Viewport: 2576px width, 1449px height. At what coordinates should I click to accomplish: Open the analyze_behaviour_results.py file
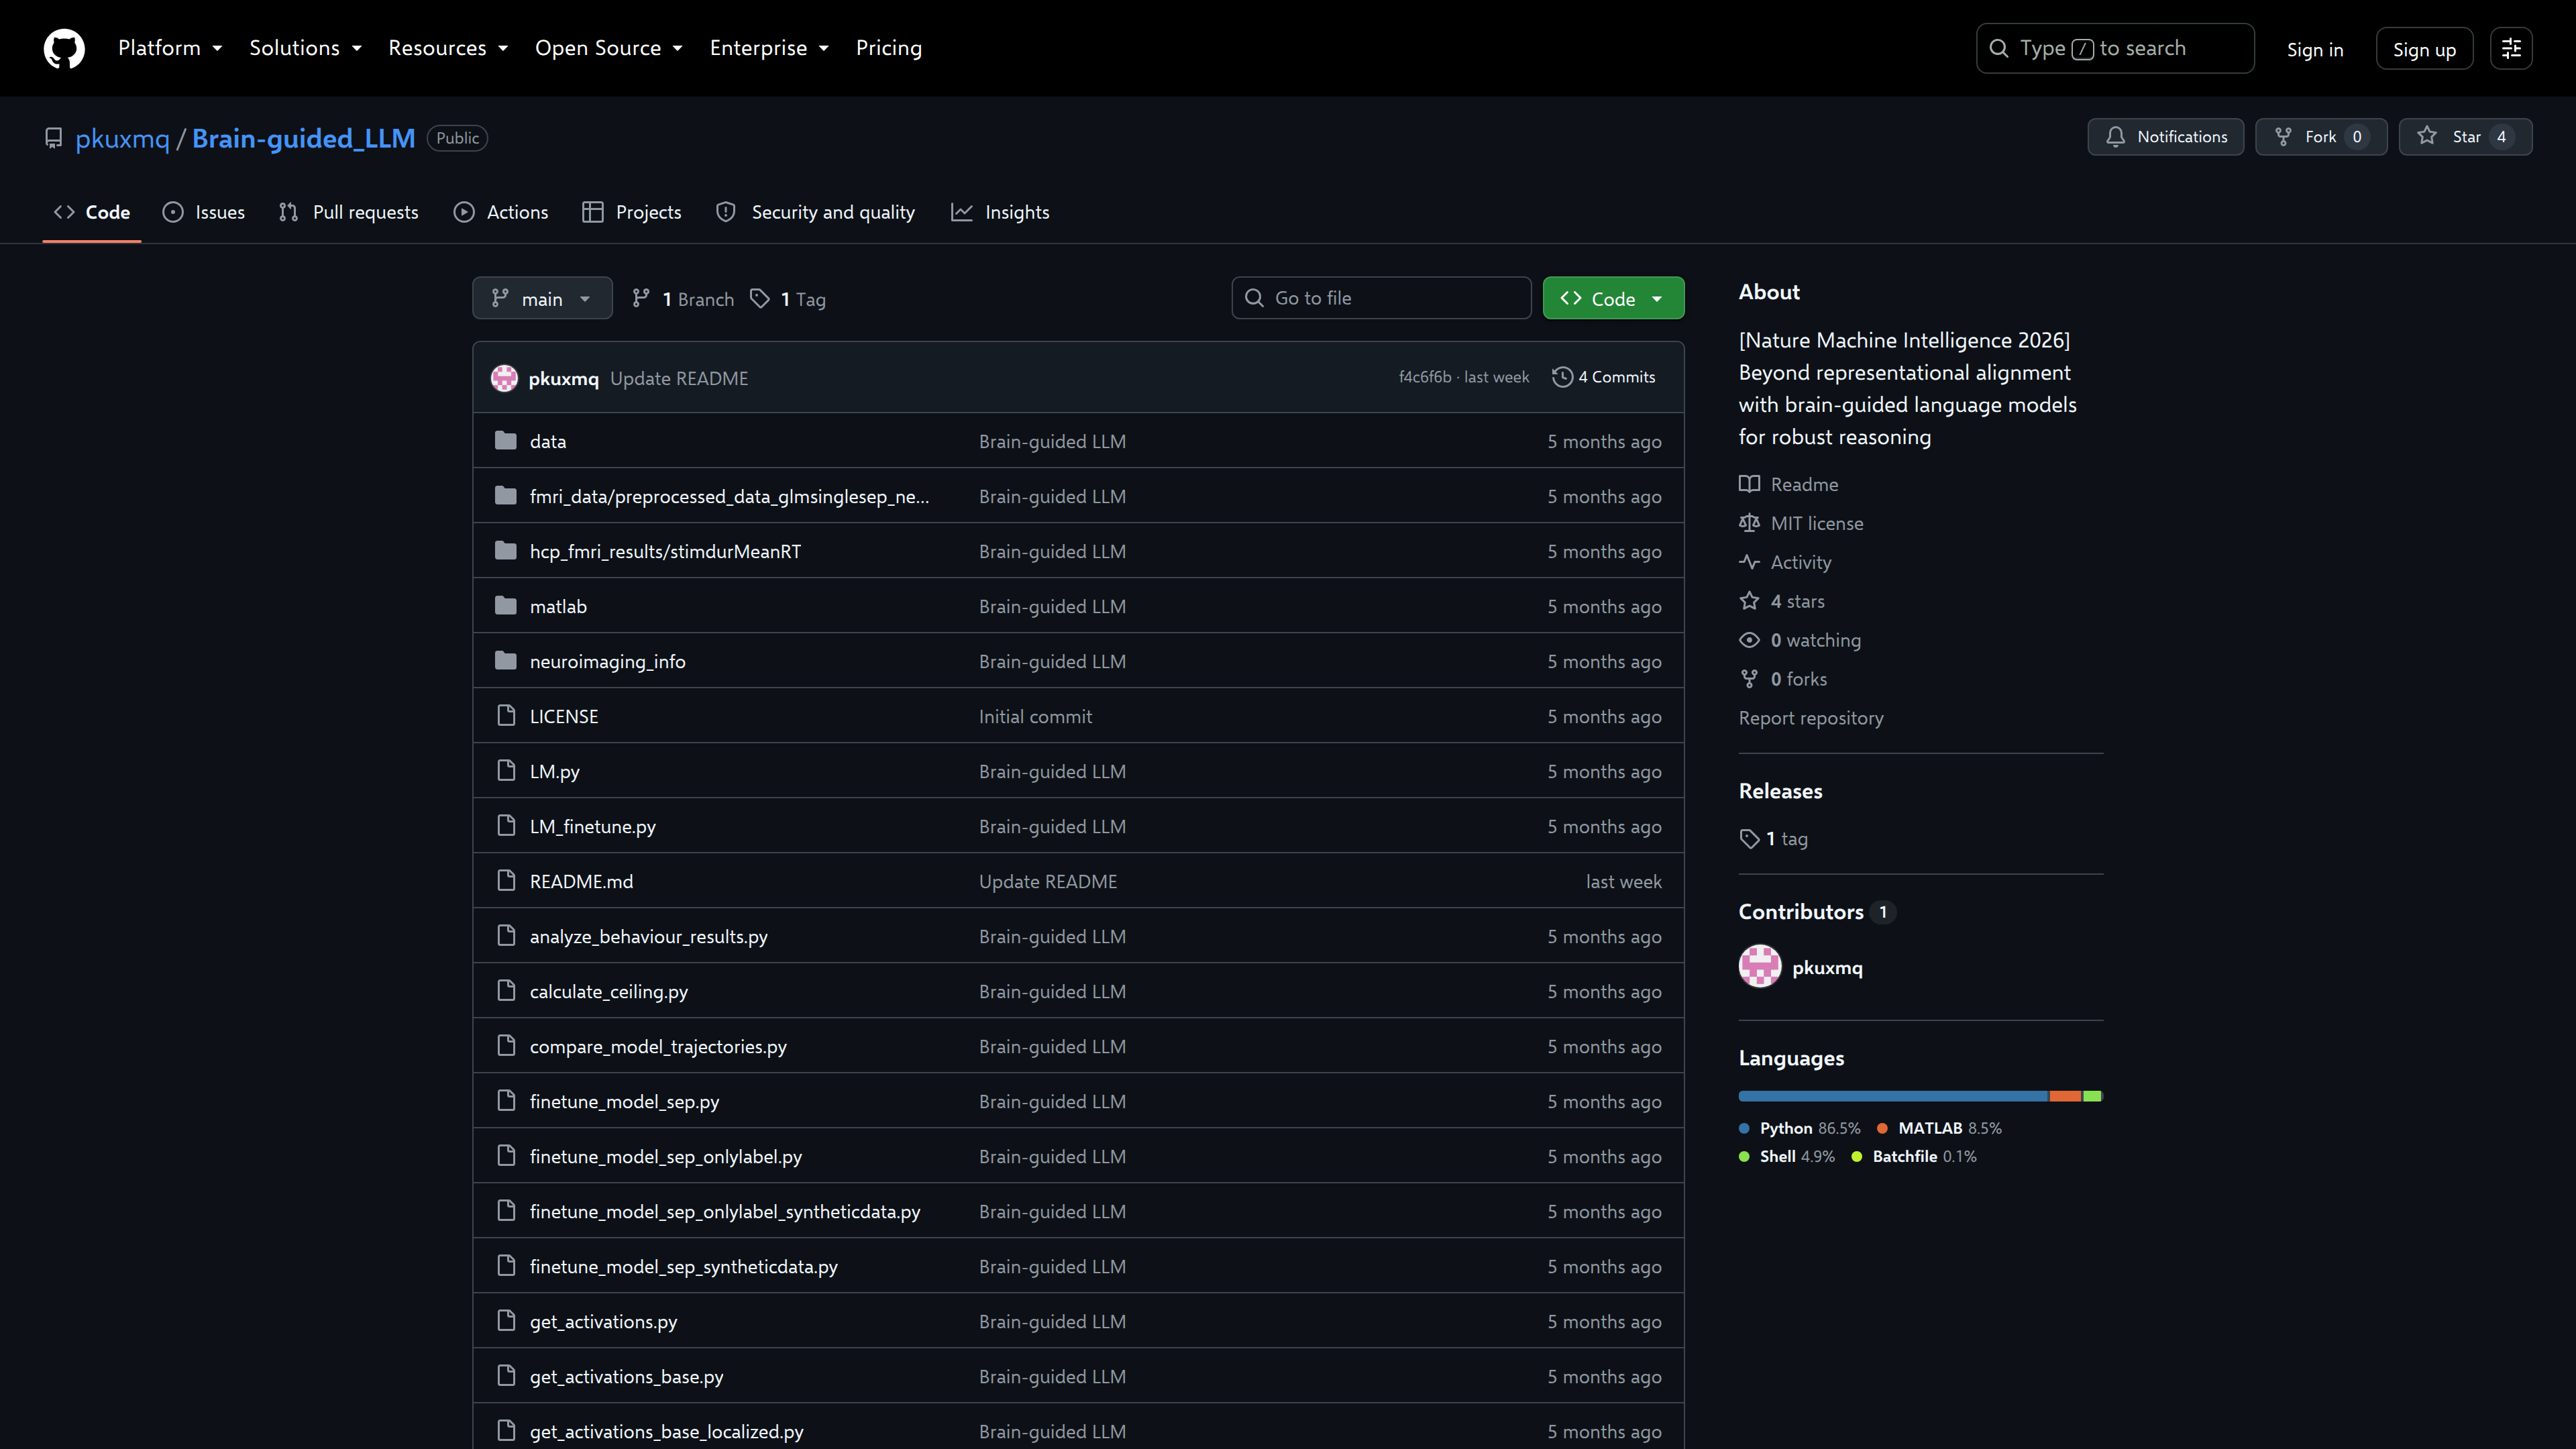[649, 936]
